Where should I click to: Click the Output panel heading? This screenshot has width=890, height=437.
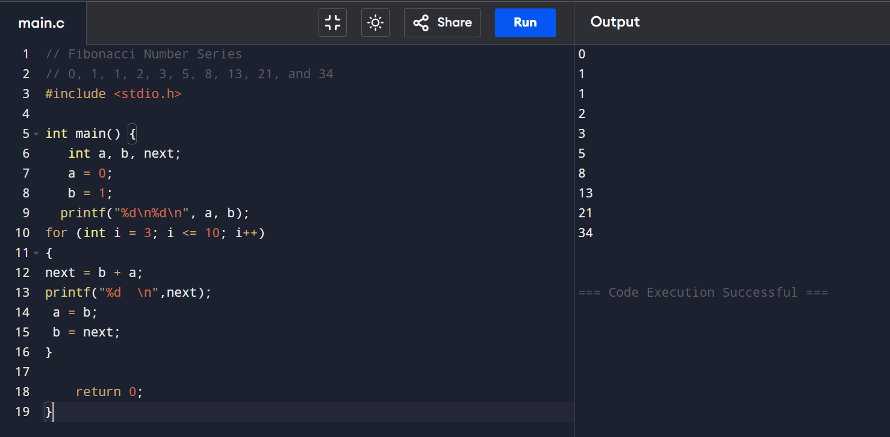(615, 22)
